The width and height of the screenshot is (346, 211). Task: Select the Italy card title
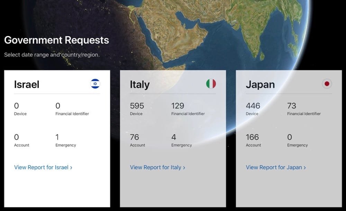140,84
